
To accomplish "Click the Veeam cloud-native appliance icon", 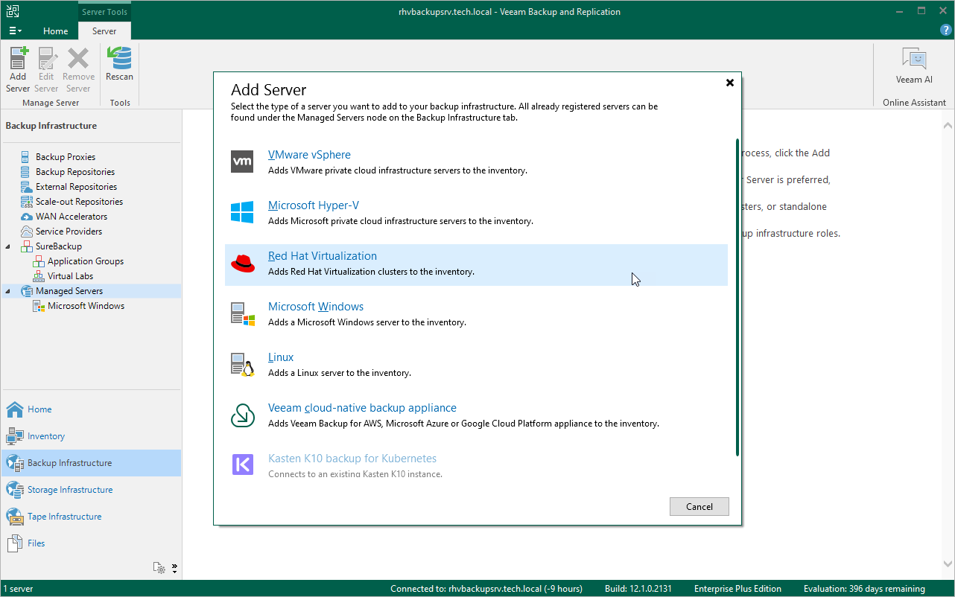I will (x=243, y=415).
